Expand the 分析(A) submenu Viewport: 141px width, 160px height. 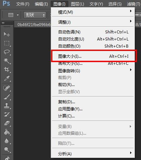click(93, 154)
